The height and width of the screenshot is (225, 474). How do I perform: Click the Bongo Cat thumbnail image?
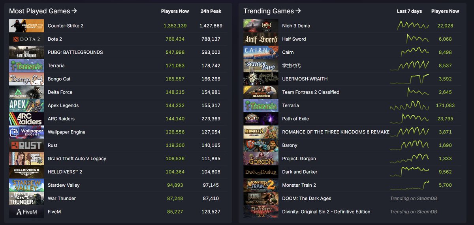(26, 79)
